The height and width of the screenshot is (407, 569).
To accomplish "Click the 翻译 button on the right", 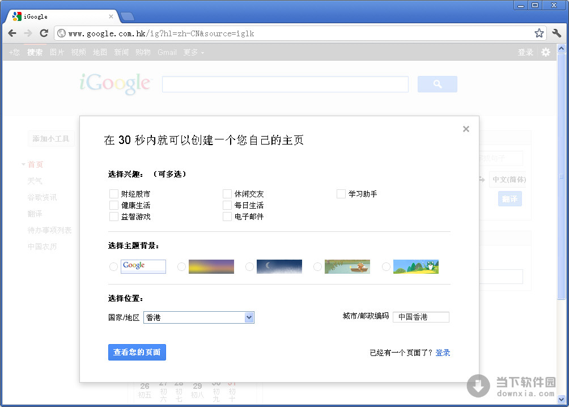I will coord(510,198).
